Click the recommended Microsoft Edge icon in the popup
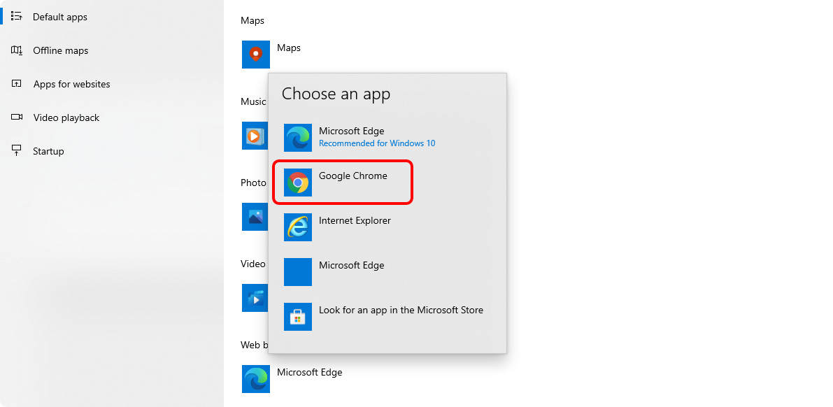833x407 pixels. tap(298, 138)
